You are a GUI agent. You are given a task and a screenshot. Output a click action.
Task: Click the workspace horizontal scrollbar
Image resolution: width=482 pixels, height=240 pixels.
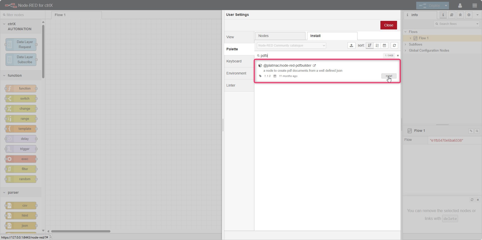coord(81,231)
